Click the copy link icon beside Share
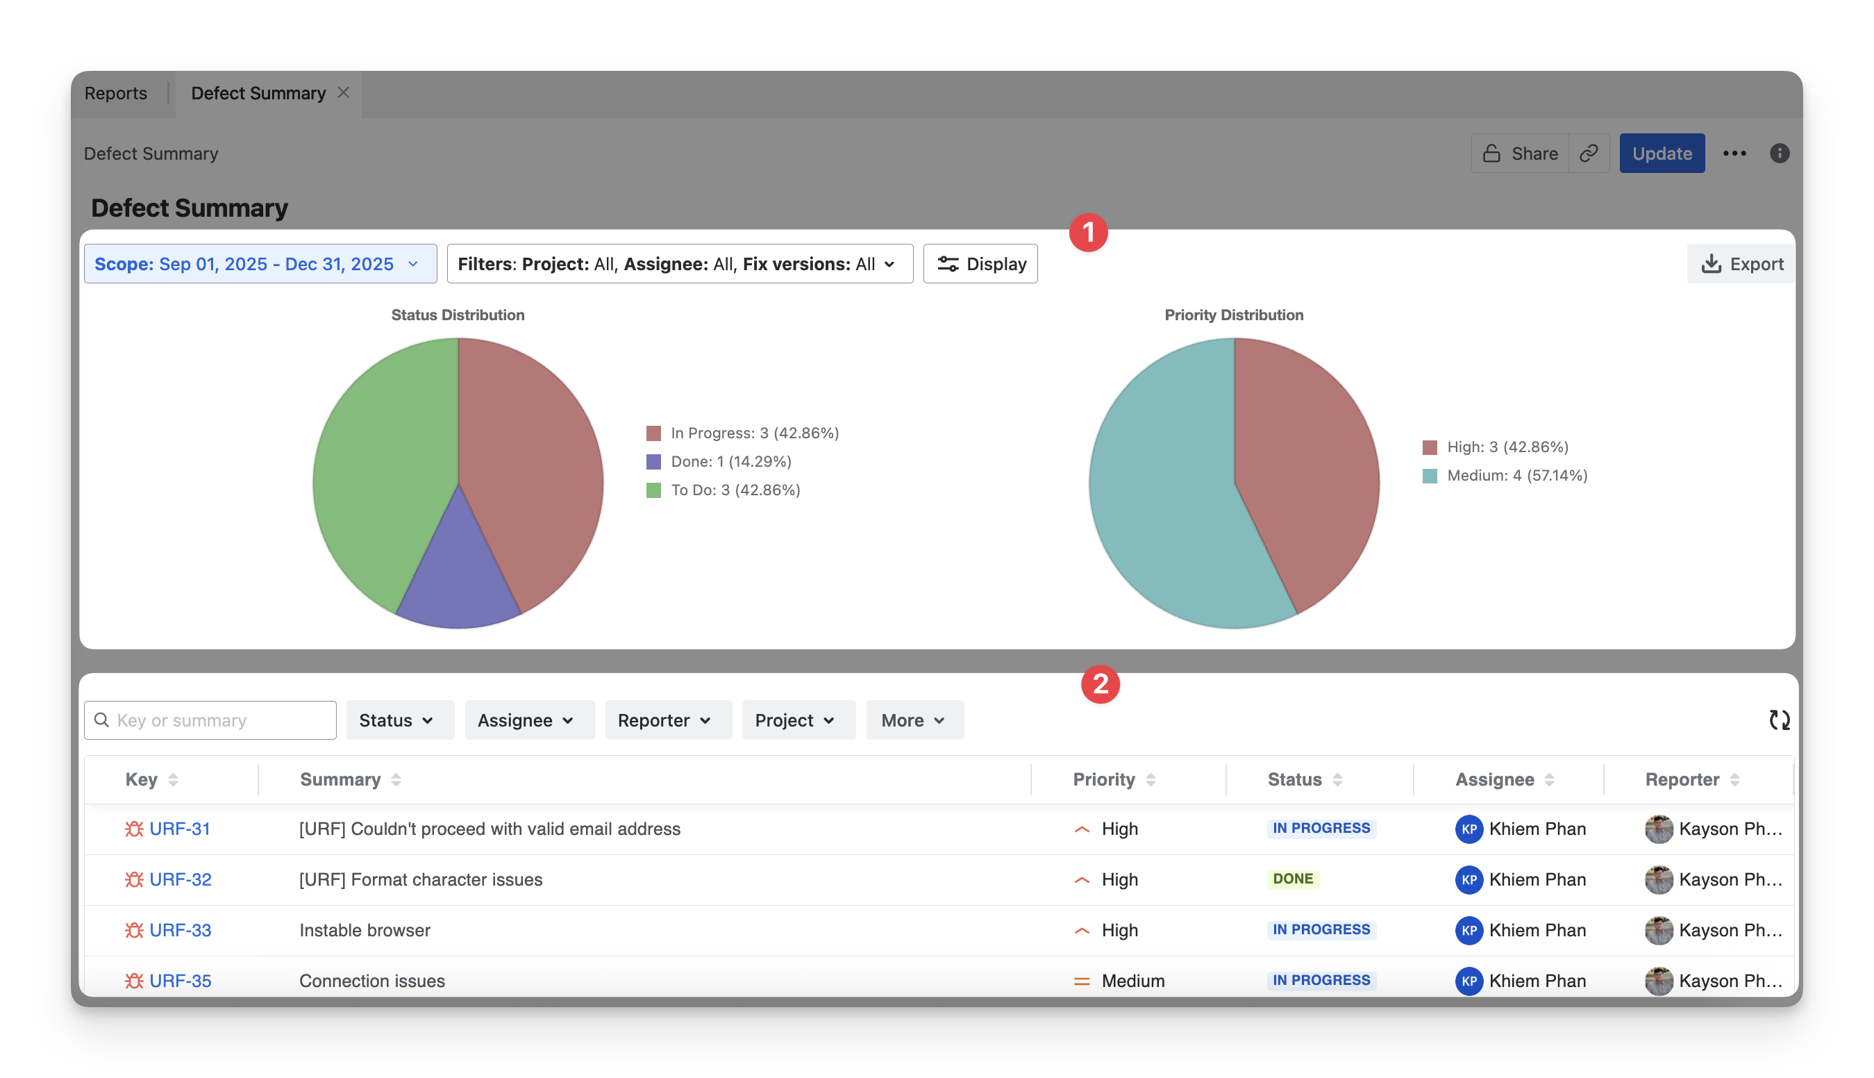 click(x=1589, y=154)
